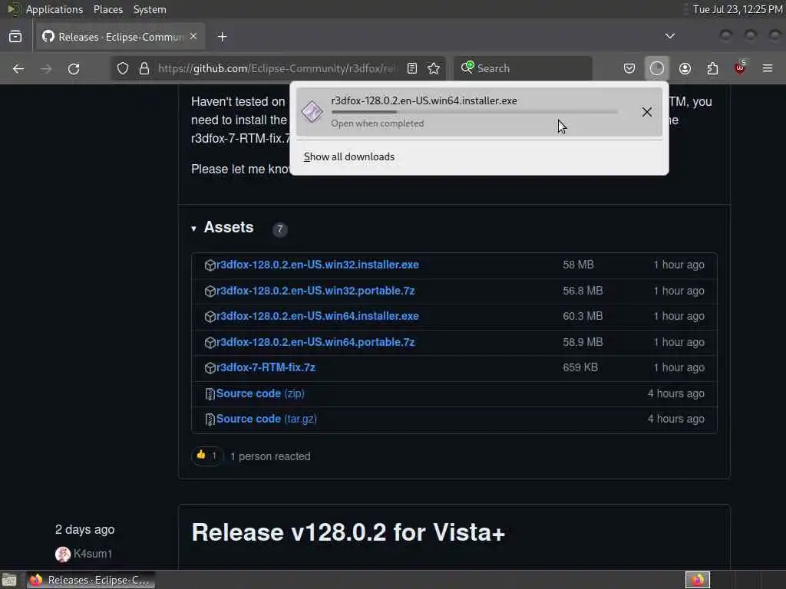The height and width of the screenshot is (589, 786).
Task: Click the thumbs up reaction button
Action: click(x=206, y=456)
